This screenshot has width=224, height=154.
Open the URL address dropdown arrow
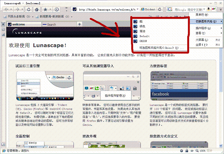coord(137,9)
